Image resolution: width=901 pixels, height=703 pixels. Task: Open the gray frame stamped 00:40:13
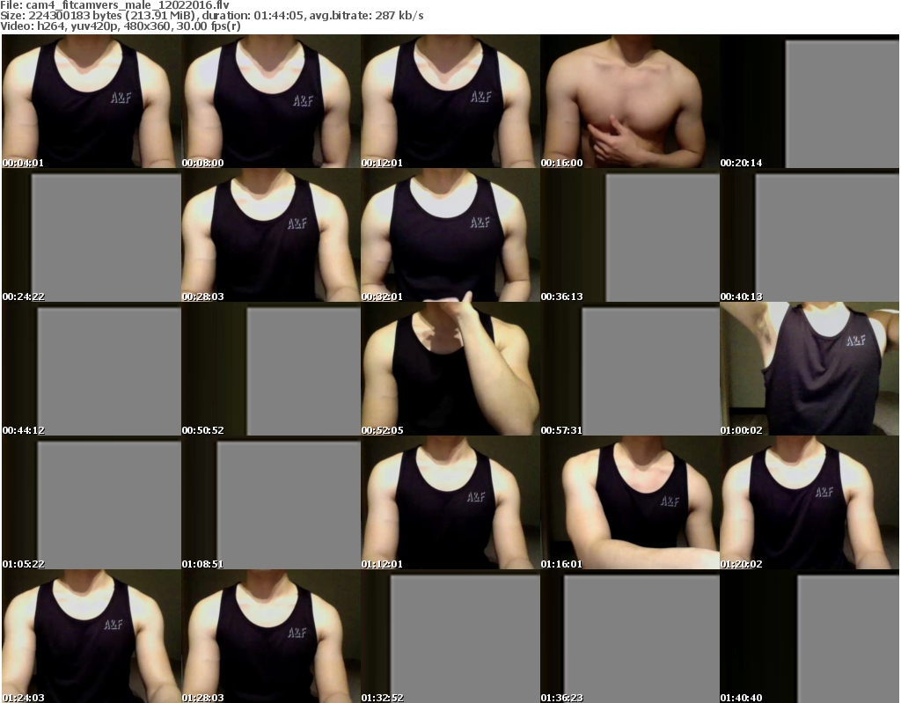point(809,235)
